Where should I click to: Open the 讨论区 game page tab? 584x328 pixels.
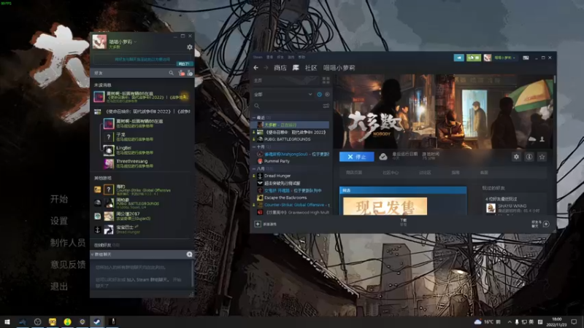425,173
